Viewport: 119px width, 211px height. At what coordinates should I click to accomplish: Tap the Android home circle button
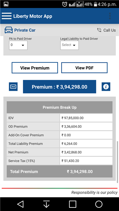99,204
